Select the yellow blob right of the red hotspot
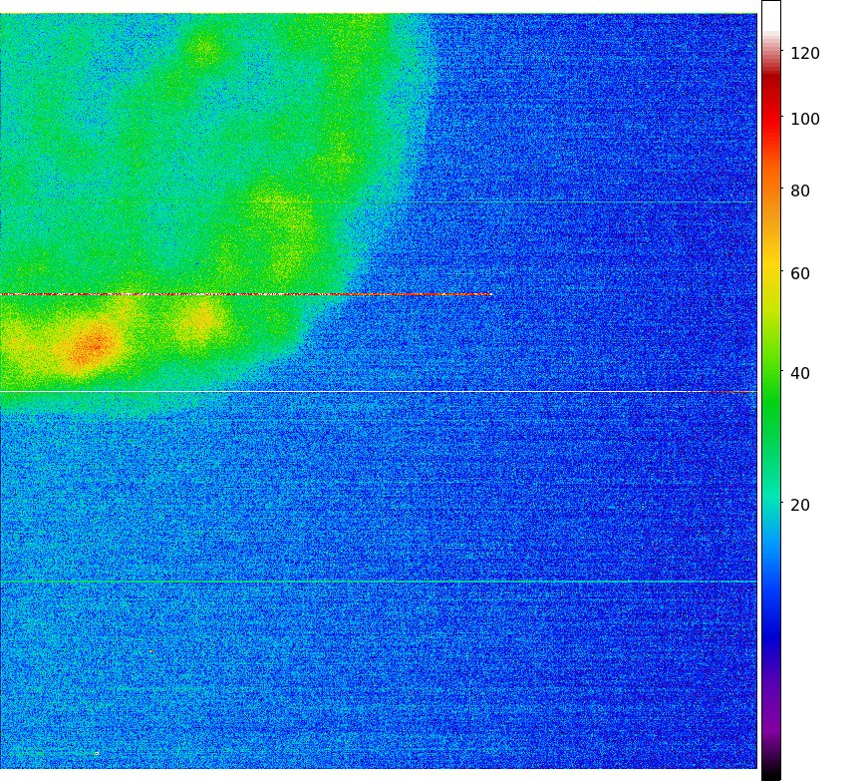The image size is (865, 781). coord(201,318)
